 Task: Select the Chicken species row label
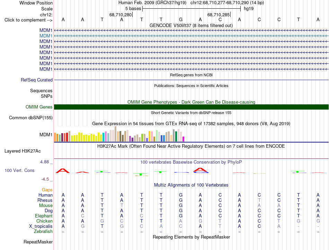coord(44,221)
